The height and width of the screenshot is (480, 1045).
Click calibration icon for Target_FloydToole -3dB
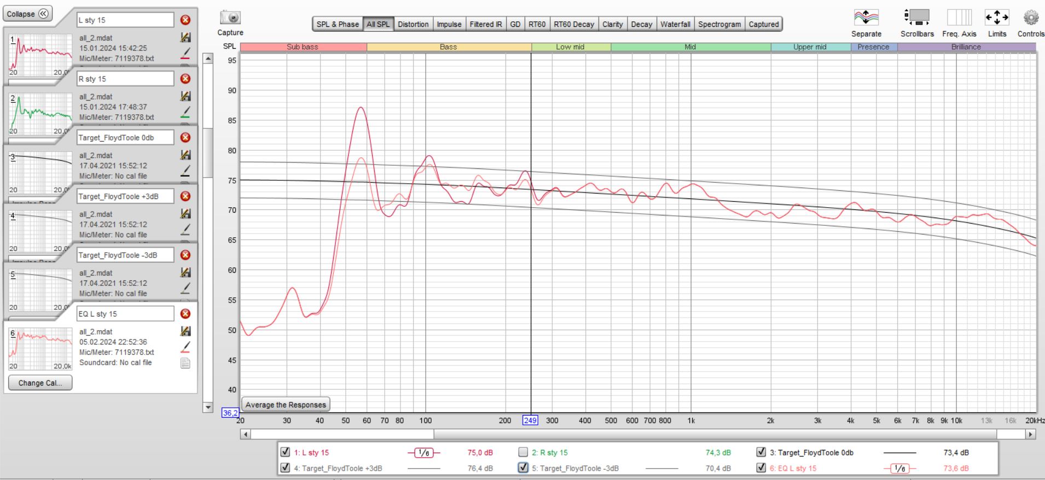point(185,272)
